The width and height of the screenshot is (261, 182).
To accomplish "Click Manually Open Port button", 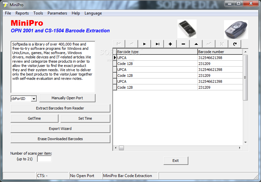I will pos(67,98).
